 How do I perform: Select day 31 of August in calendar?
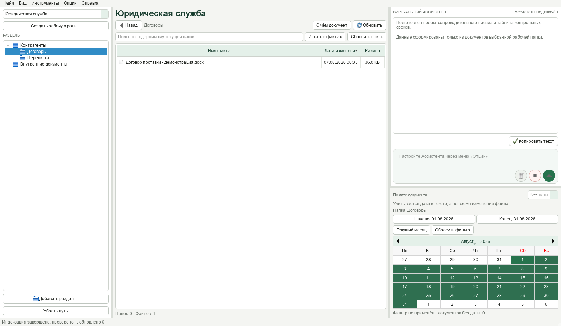point(405,304)
